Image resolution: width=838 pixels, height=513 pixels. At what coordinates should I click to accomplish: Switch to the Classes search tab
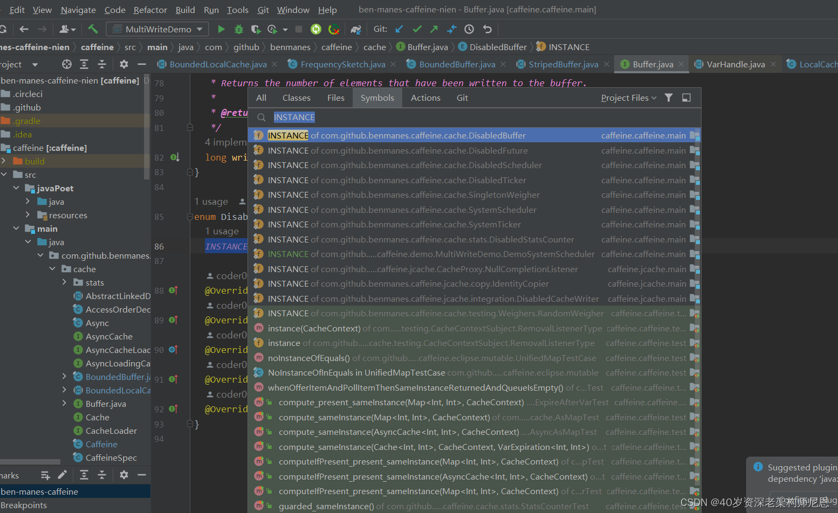297,98
